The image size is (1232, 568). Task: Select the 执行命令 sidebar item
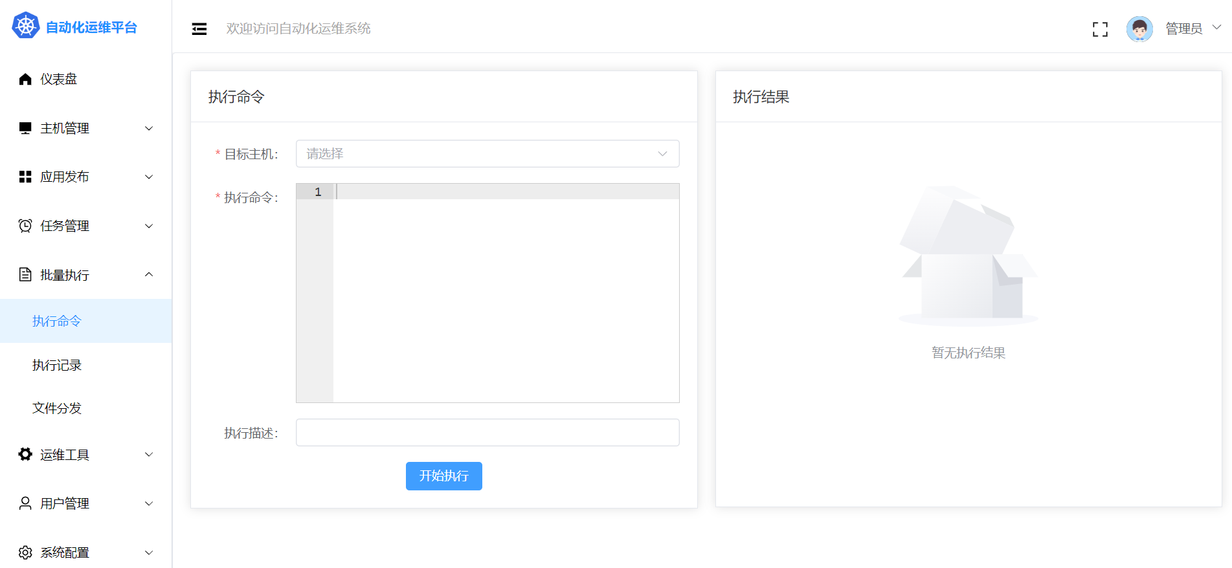click(x=57, y=322)
